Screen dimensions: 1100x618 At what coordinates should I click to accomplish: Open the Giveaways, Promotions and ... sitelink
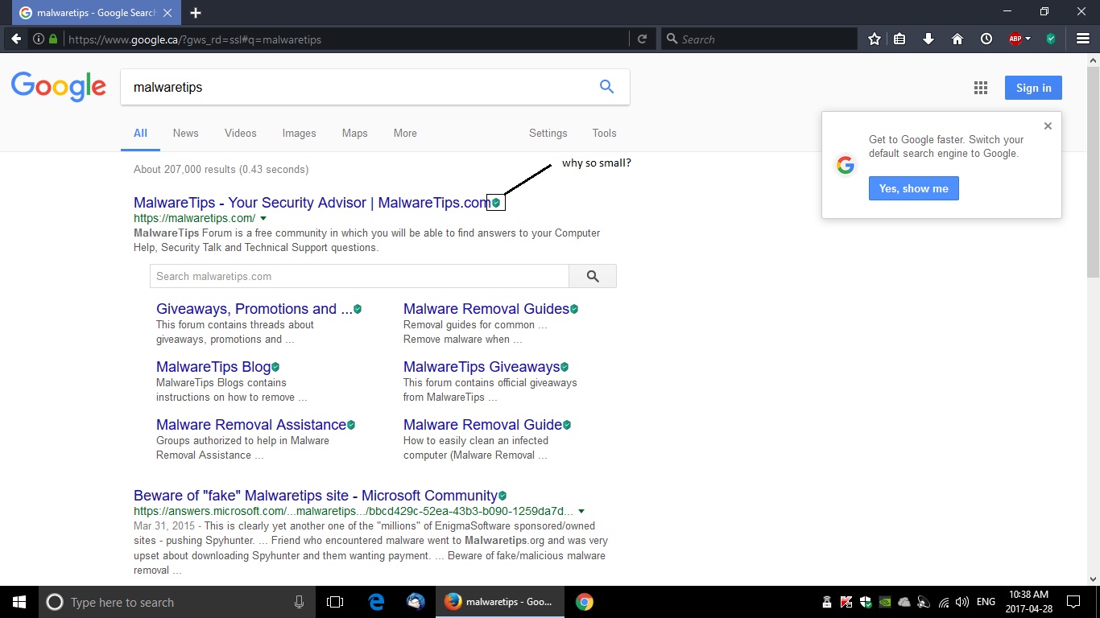[x=254, y=309]
